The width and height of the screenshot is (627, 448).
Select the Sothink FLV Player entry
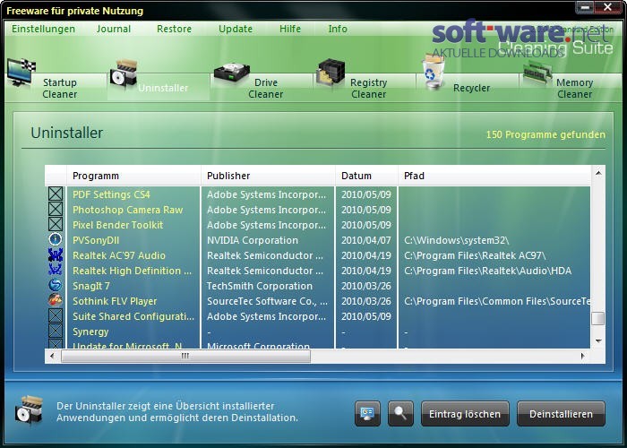coord(115,301)
